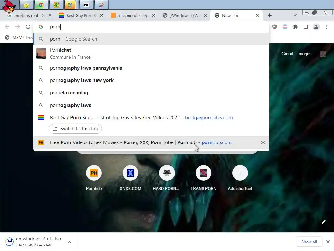The width and height of the screenshot is (334, 251).
Task: Click the address bar input field
Action: click(x=151, y=27)
